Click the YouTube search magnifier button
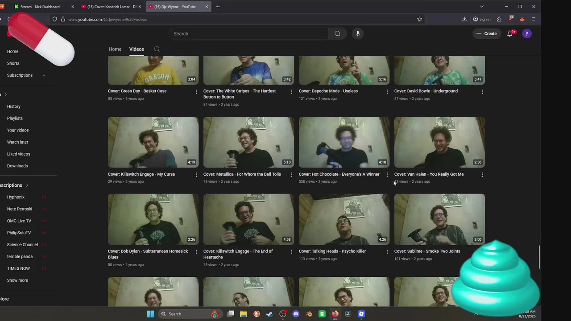Image resolution: width=571 pixels, height=321 pixels. click(337, 33)
